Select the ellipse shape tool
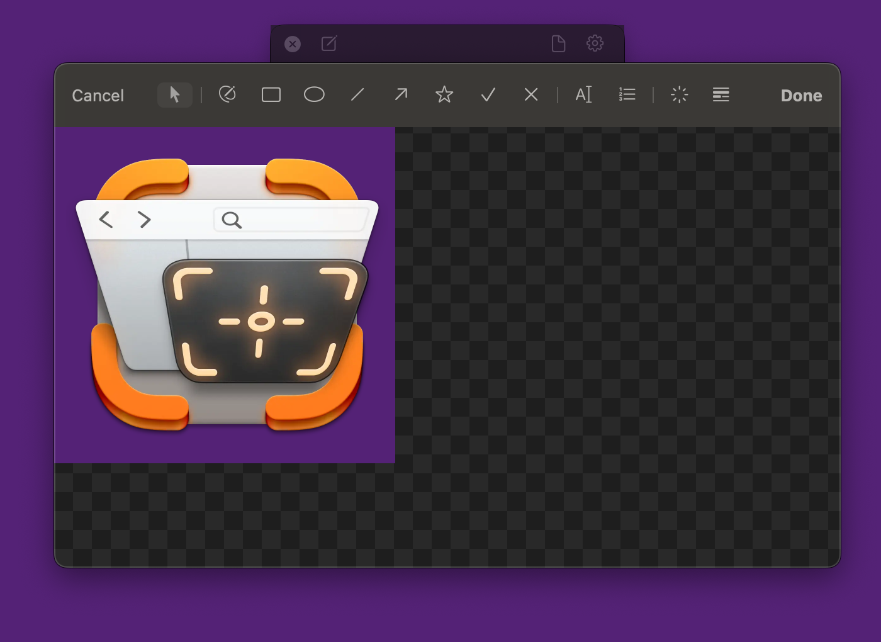881x642 pixels. click(x=314, y=94)
